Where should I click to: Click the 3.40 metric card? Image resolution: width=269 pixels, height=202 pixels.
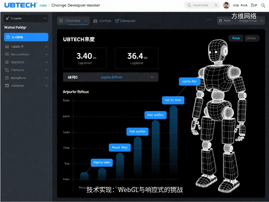tap(85, 58)
